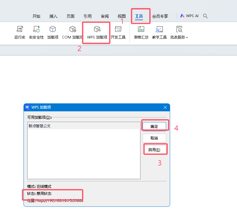This screenshot has width=237, height=219.
Task: Switch to the 页面 tab
Action: (x=71, y=16)
